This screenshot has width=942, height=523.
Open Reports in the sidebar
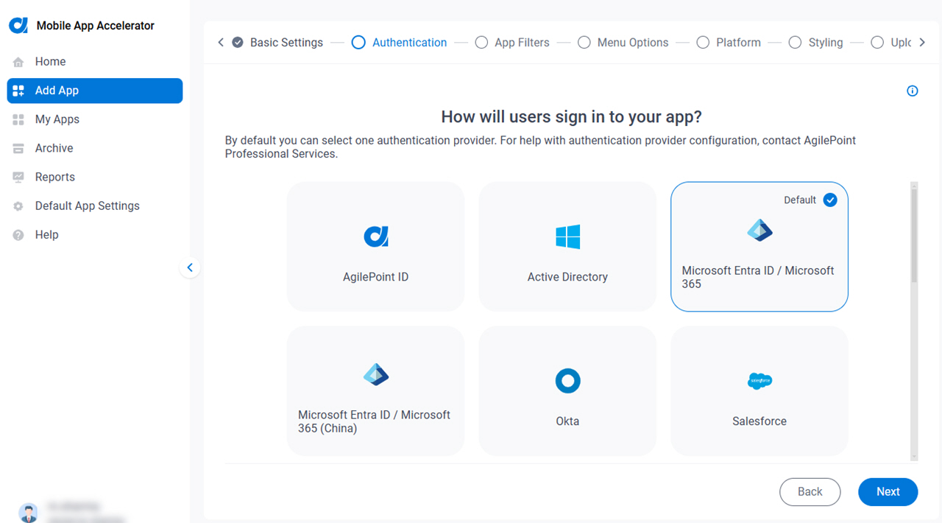(95, 177)
